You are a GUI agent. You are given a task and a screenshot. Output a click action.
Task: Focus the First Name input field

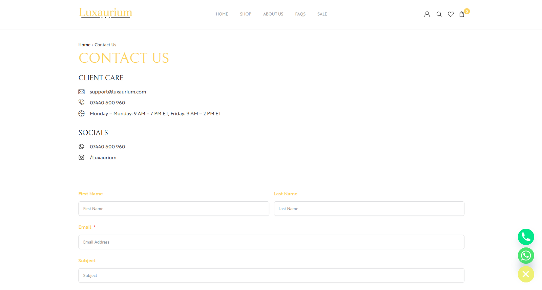174,208
